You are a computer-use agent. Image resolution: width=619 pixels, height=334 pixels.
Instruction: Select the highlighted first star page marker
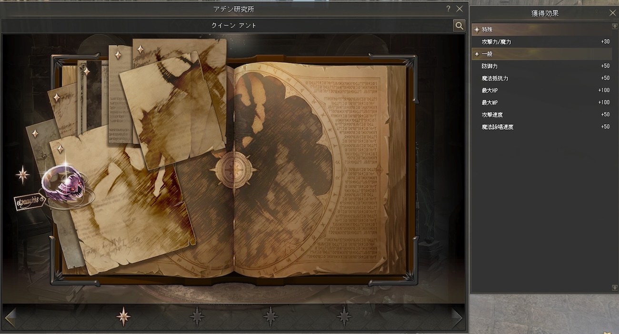click(123, 316)
